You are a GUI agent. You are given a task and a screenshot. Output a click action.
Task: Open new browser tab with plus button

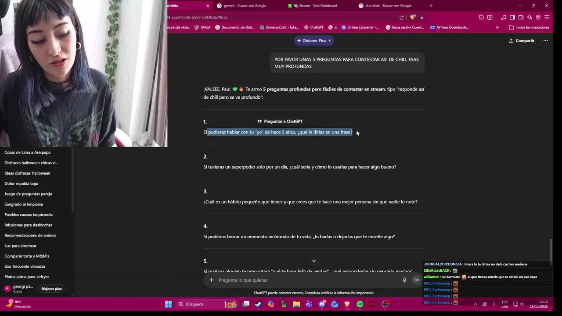[431, 6]
